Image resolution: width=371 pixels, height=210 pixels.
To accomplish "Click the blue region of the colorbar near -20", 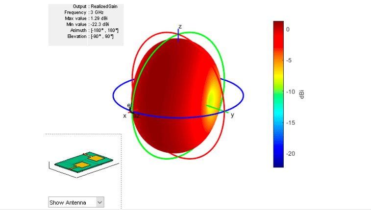I will pyautogui.click(x=278, y=154).
